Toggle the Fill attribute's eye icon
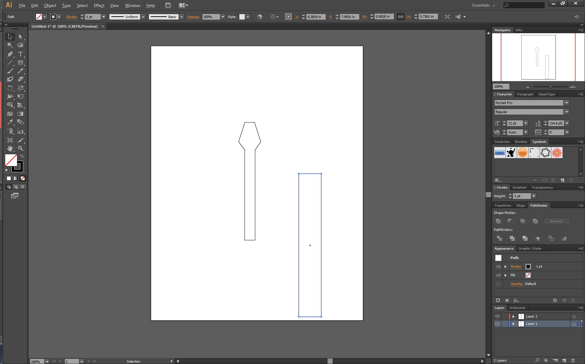 pos(498,275)
